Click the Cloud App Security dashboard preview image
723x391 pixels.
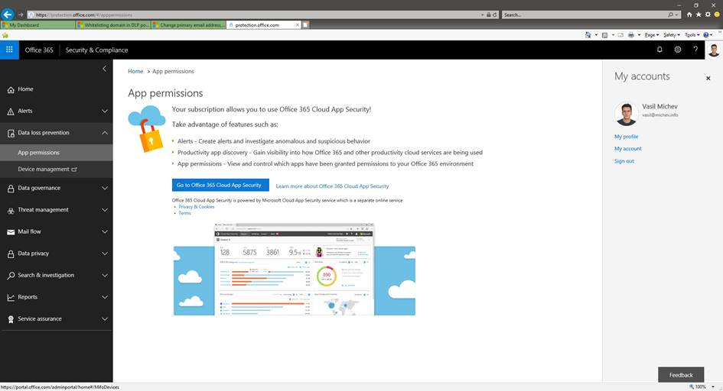[x=295, y=269]
